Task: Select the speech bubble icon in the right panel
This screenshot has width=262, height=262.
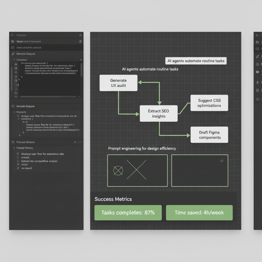Action: [257, 72]
